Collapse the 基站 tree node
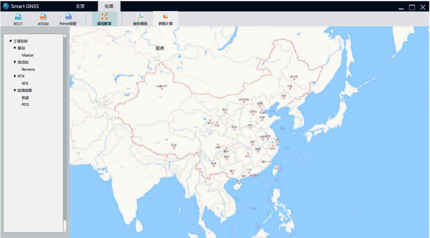The height and width of the screenshot is (238, 430). tap(15, 48)
